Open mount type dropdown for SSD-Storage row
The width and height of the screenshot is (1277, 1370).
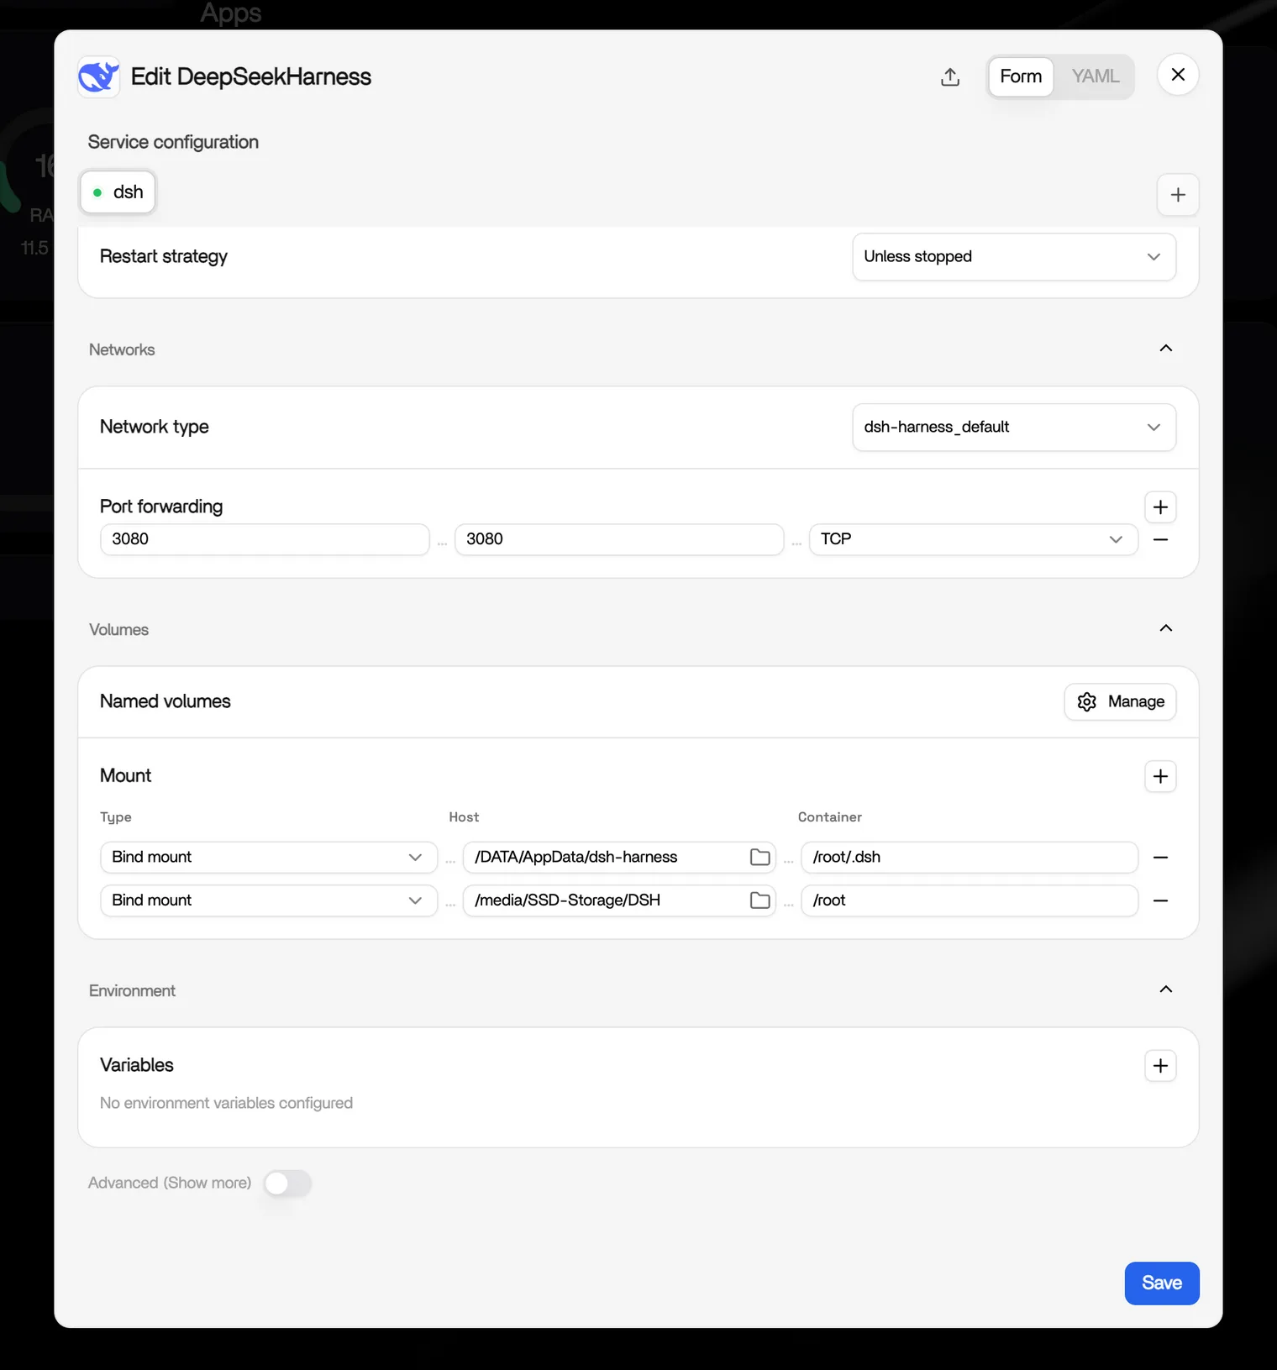(269, 900)
